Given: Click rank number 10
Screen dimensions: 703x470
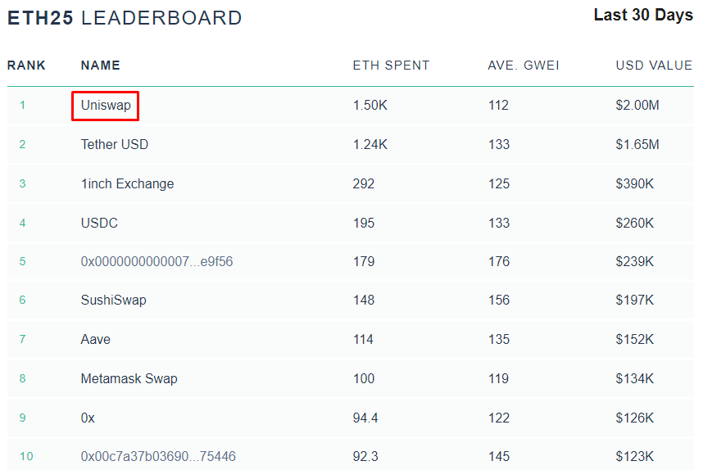Looking at the screenshot, I should click(26, 457).
